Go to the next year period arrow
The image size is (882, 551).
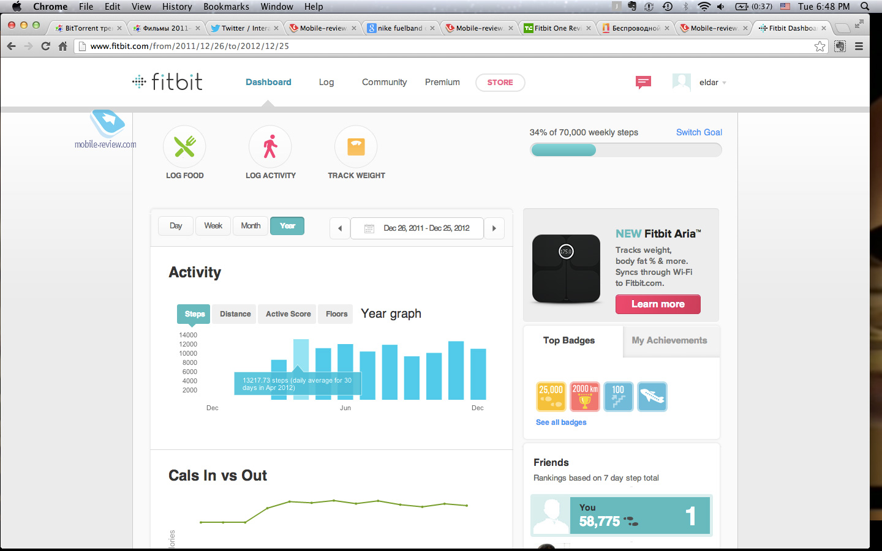click(494, 228)
